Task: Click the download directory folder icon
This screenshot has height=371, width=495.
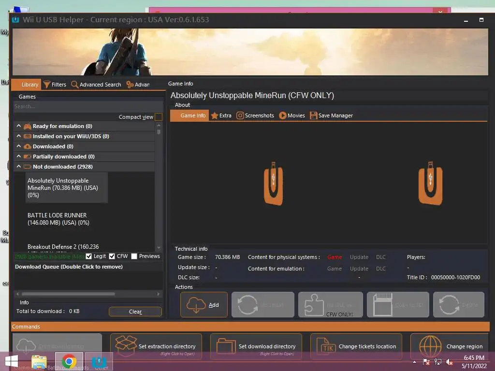Action: click(x=226, y=346)
